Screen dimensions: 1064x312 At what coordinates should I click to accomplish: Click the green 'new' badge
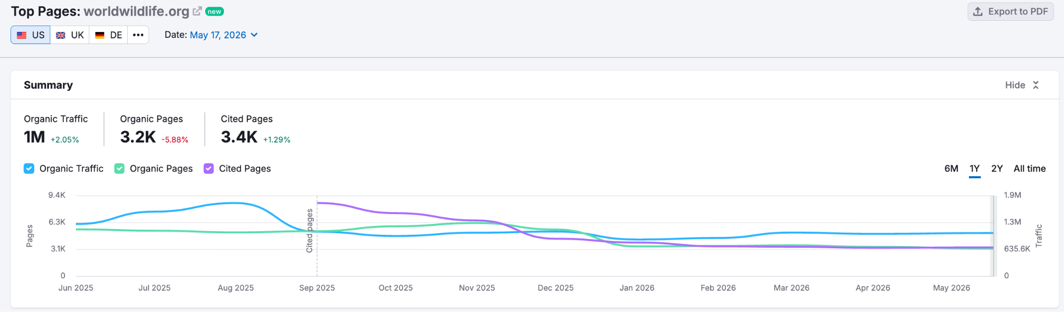pyautogui.click(x=214, y=11)
